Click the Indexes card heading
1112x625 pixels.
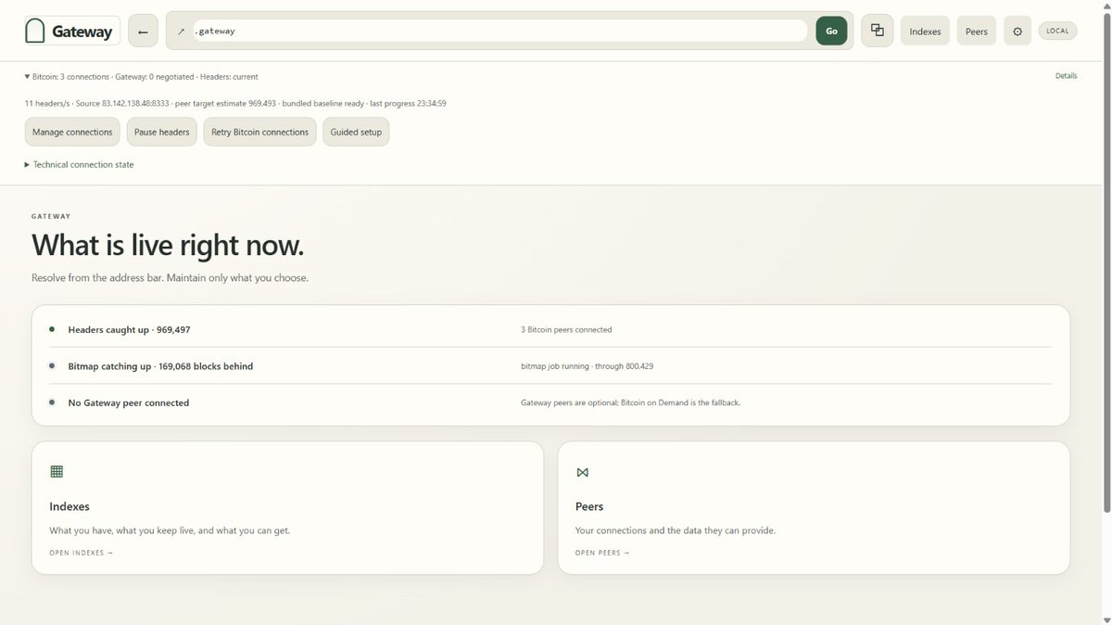69,506
